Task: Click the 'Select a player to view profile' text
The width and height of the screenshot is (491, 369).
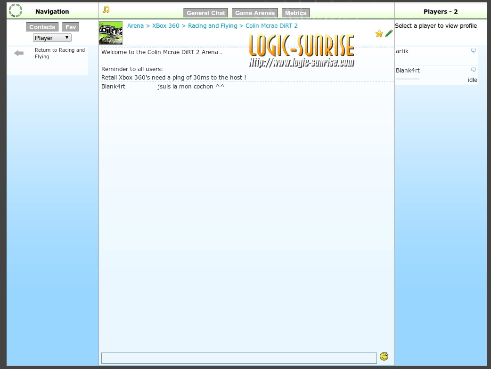Action: tap(436, 26)
